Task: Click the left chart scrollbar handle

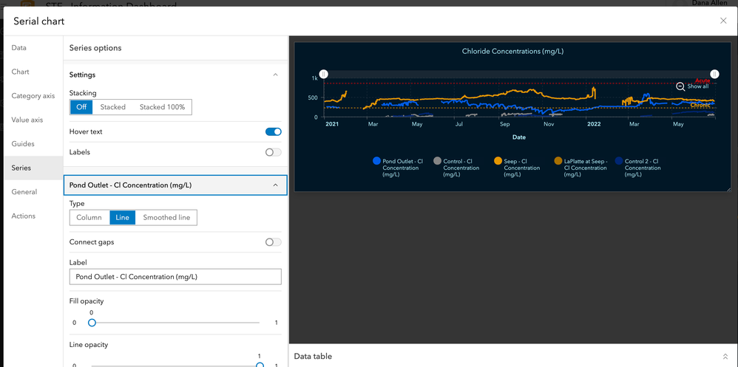Action: [324, 75]
